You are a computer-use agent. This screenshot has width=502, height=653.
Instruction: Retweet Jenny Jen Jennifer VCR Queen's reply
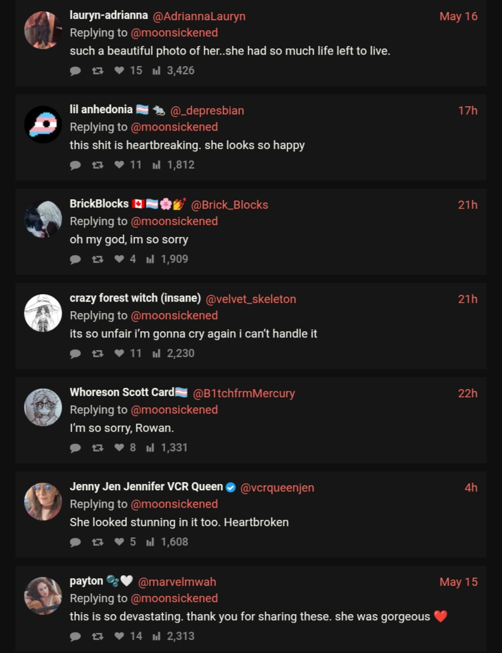click(x=97, y=542)
